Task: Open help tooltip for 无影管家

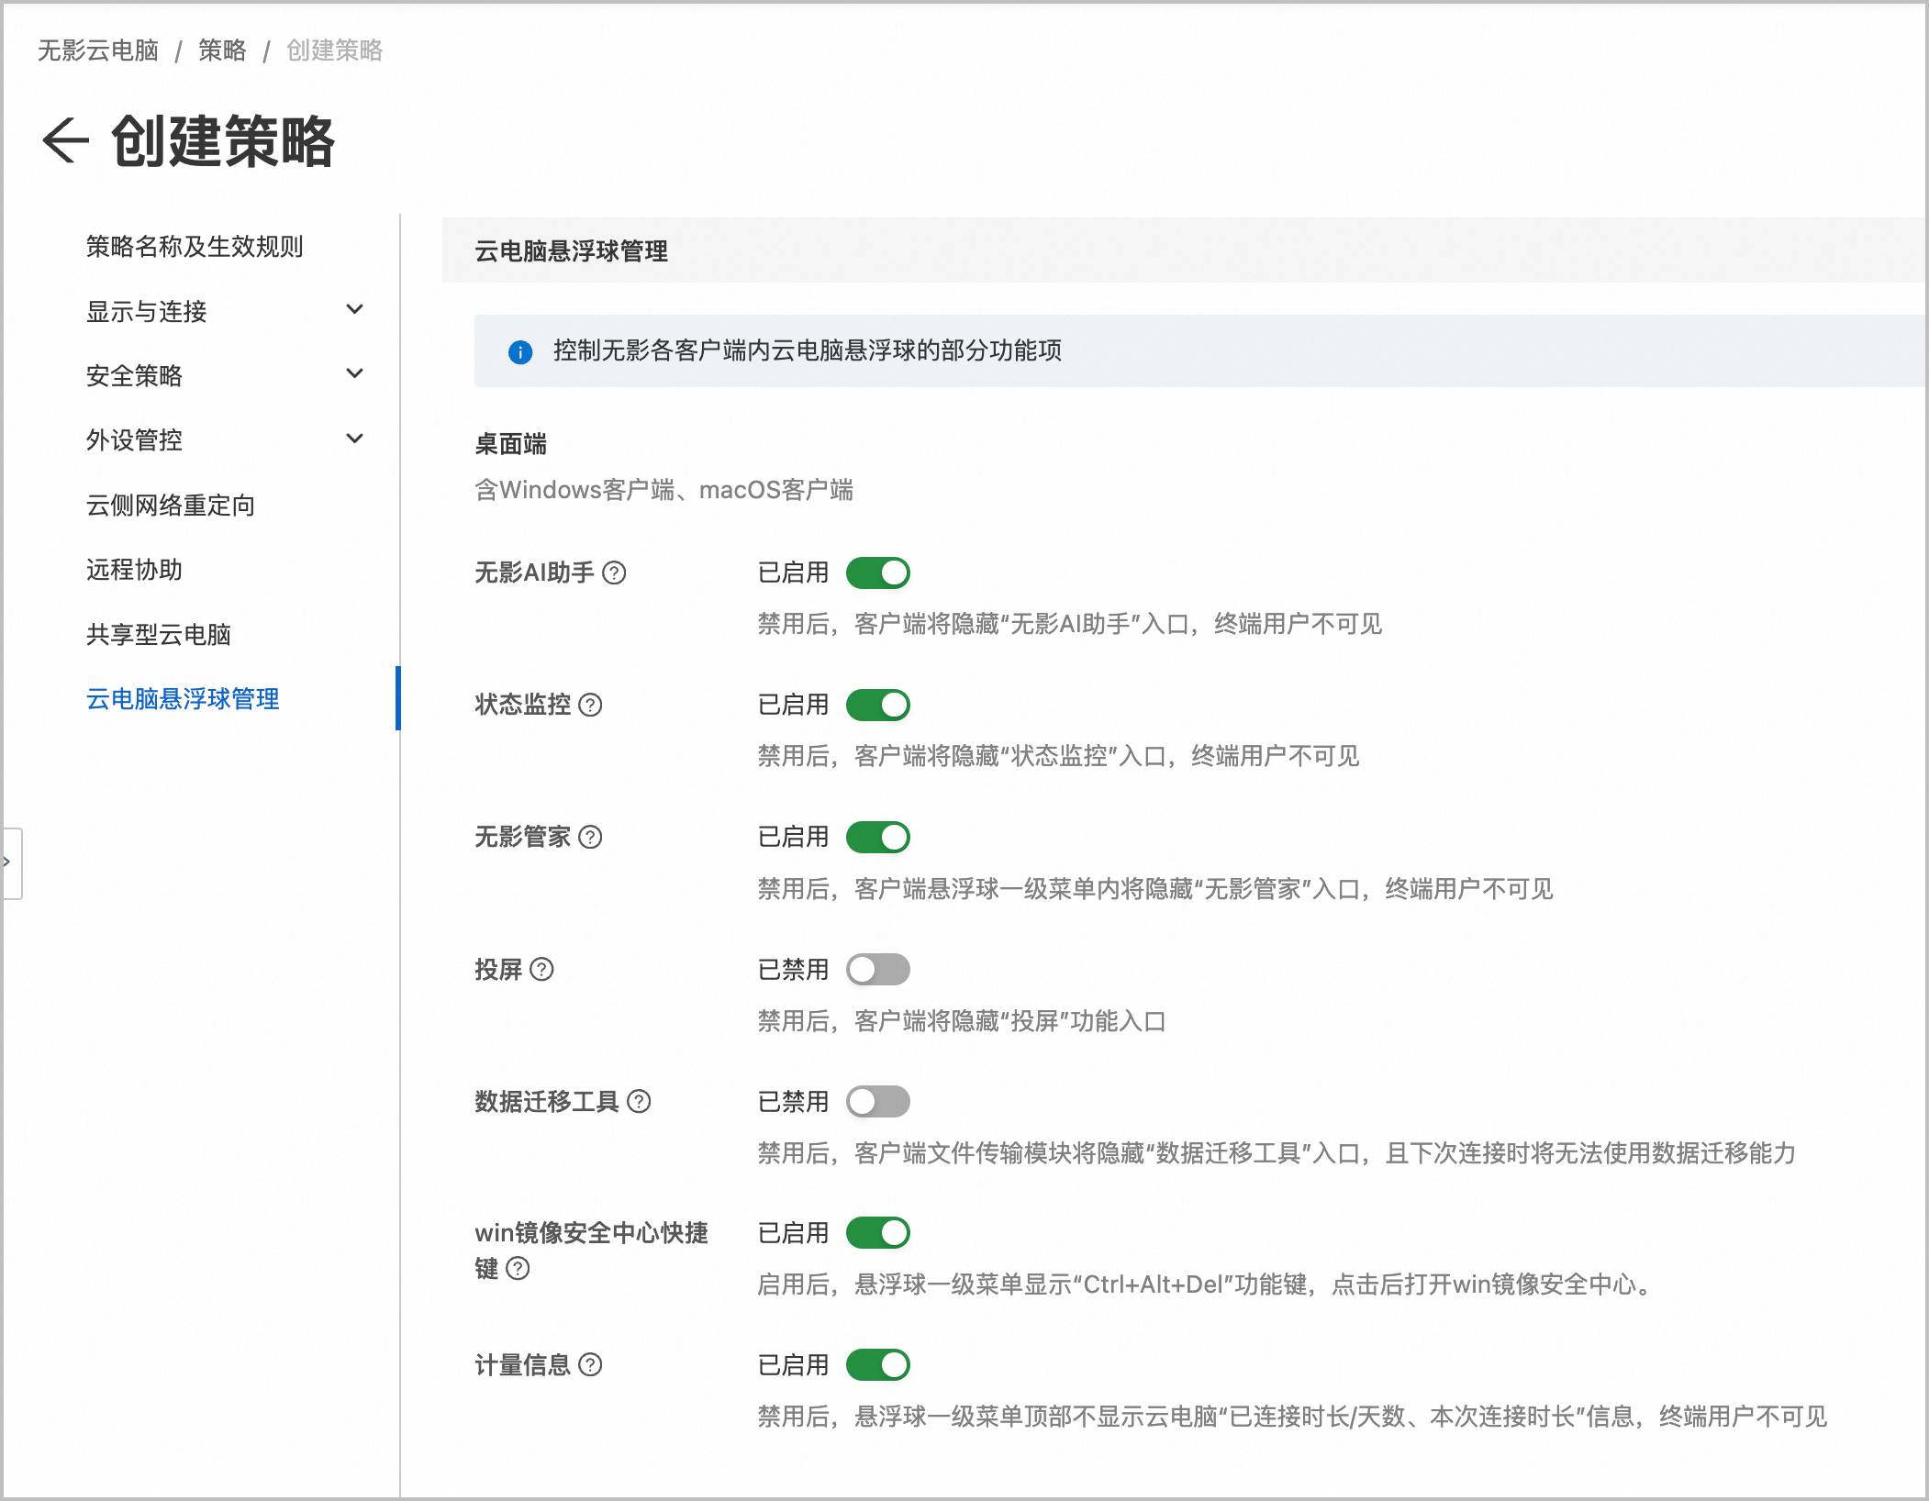Action: pos(591,838)
